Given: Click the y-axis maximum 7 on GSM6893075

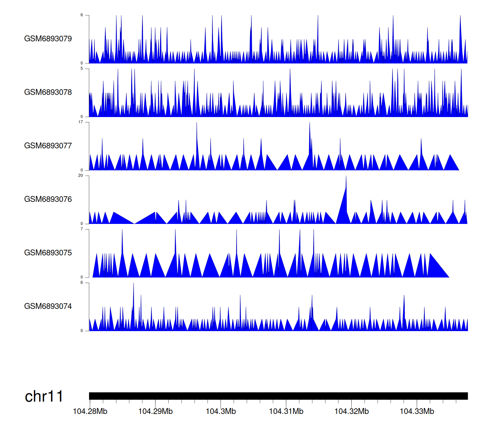Looking at the screenshot, I should click(x=82, y=229).
